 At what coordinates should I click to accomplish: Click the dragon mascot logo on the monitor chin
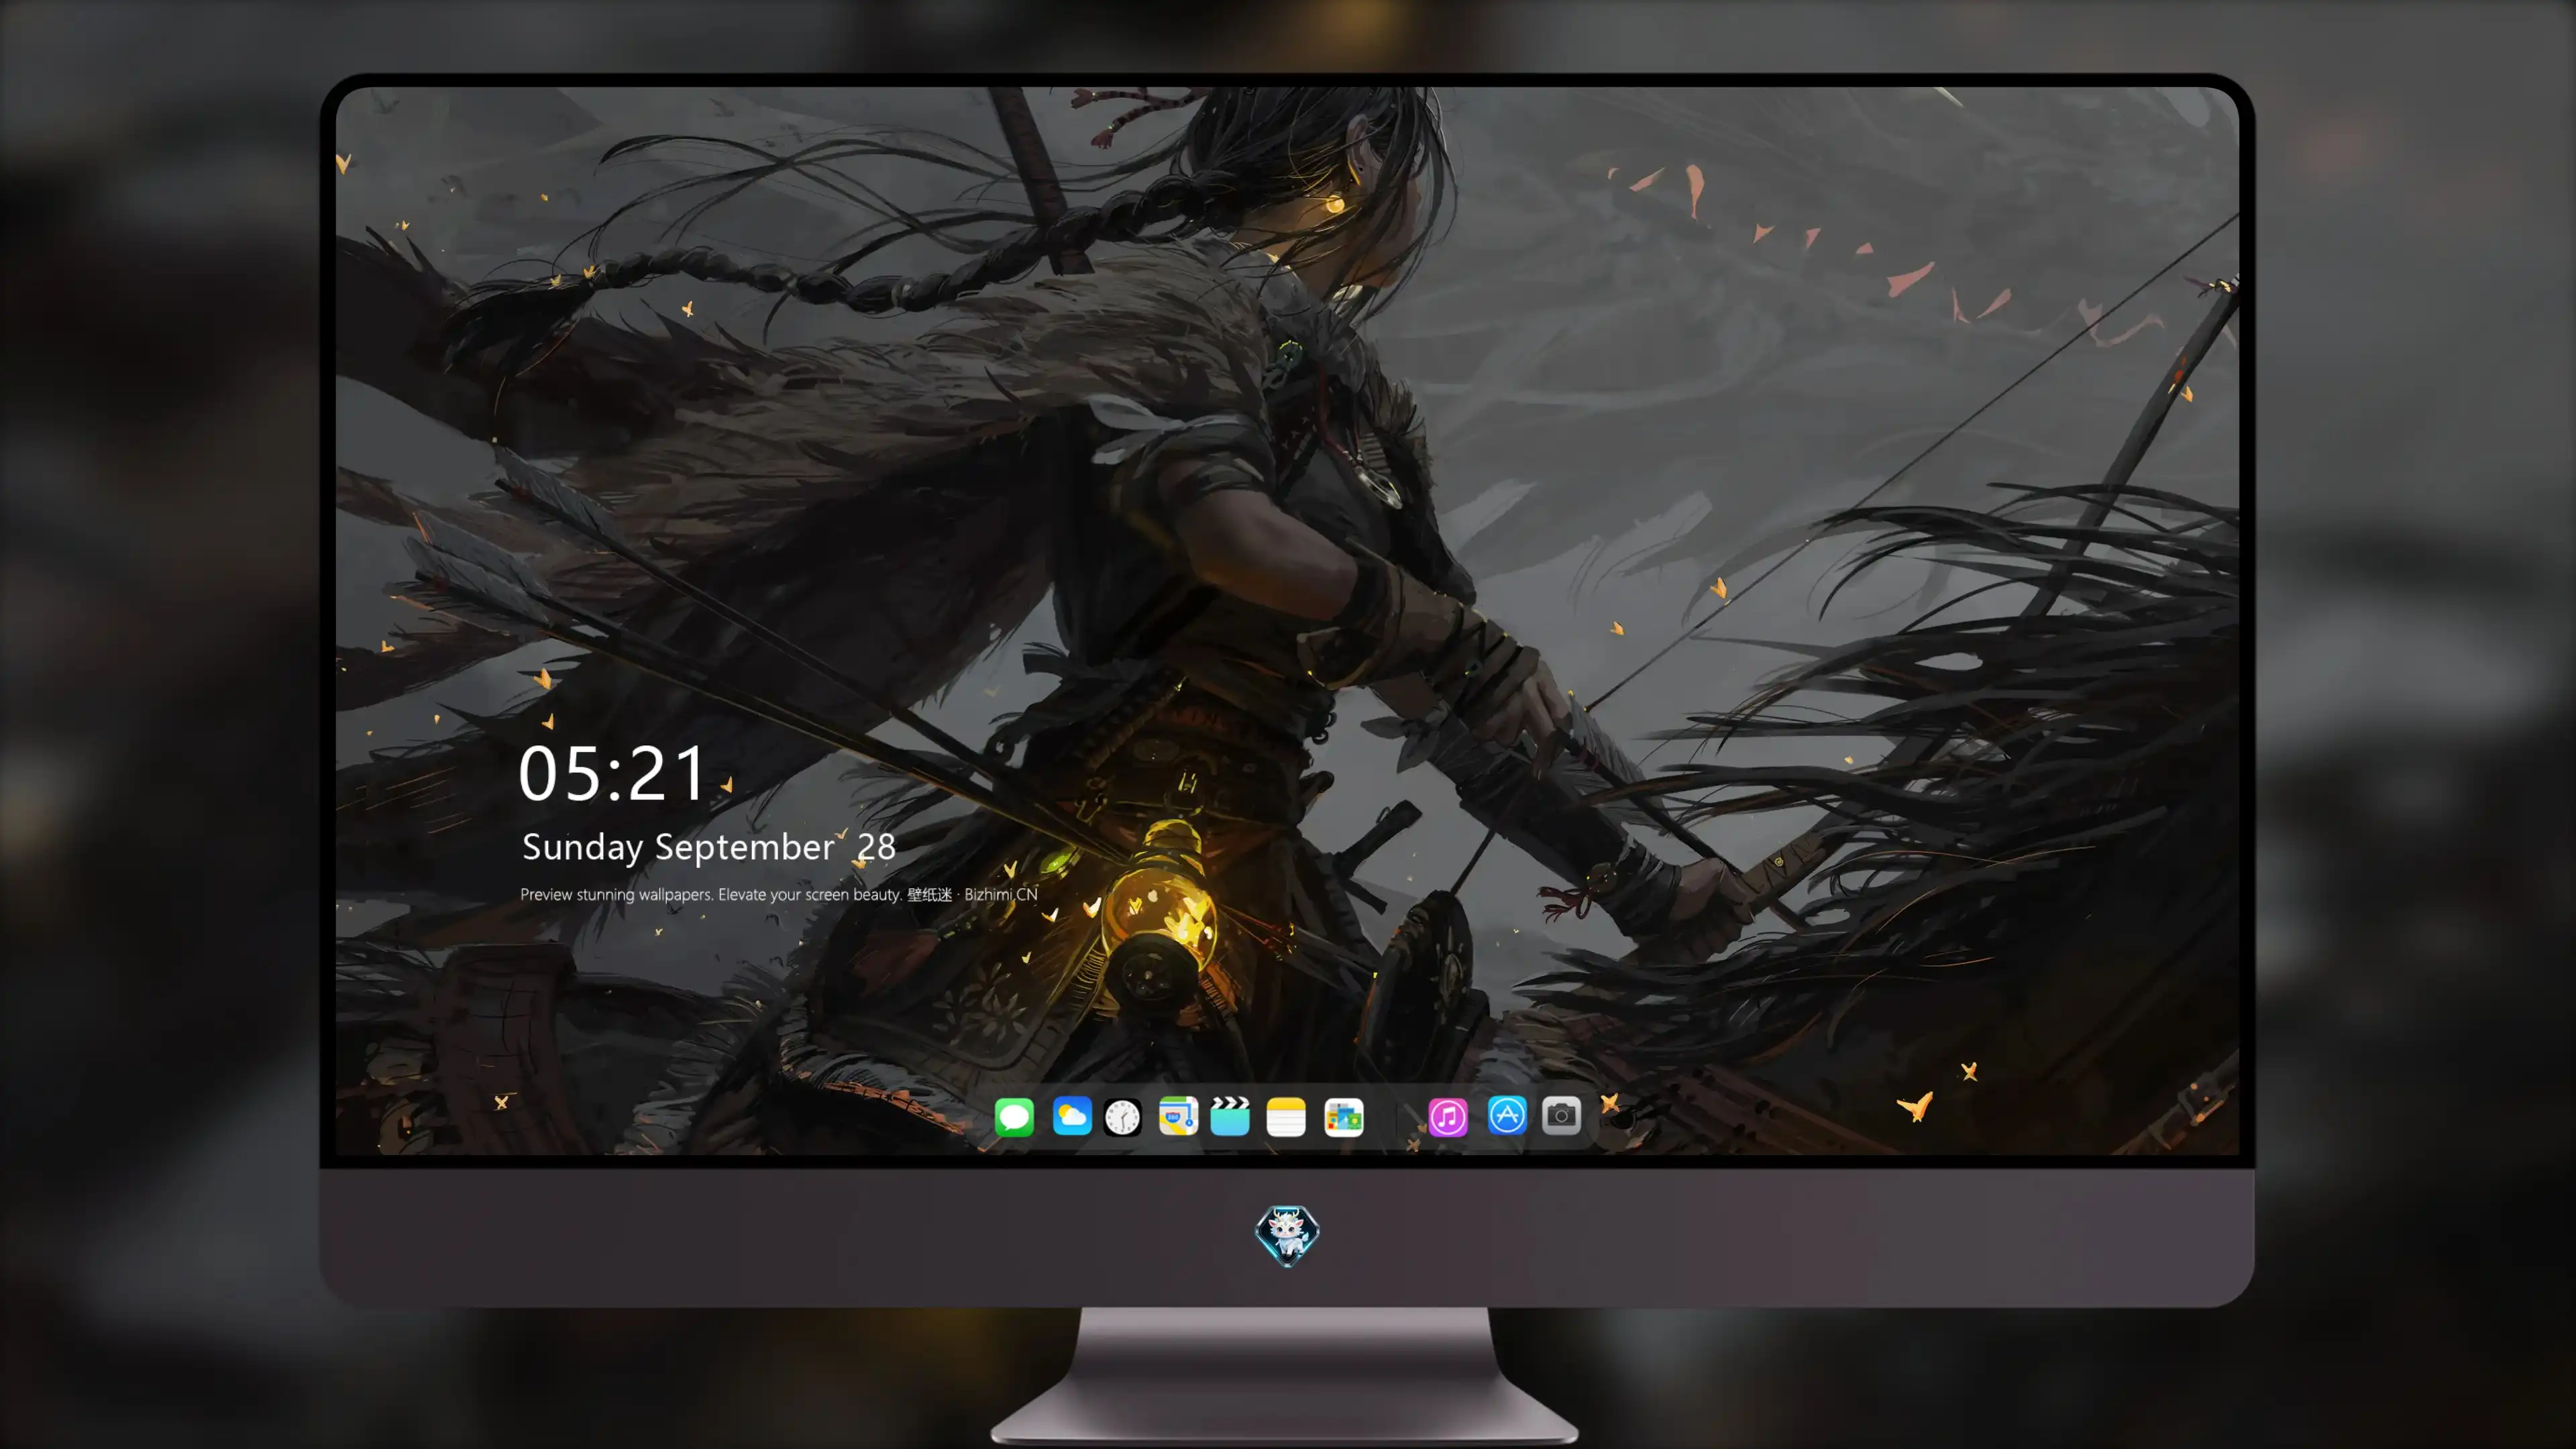click(x=1287, y=1235)
